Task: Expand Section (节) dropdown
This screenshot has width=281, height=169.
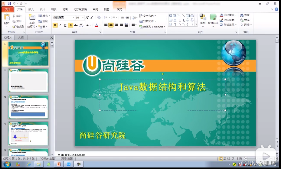Action: tap(43, 27)
